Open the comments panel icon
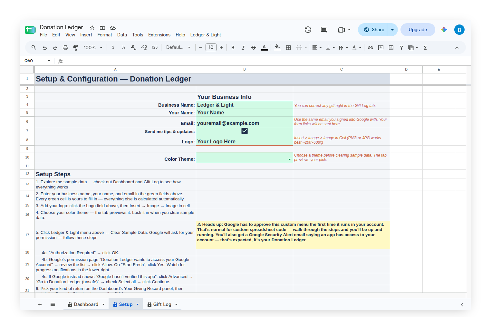This screenshot has width=491, height=317. pos(324,30)
